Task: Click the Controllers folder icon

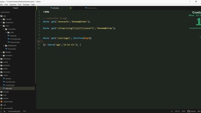Action: tap(6, 29)
